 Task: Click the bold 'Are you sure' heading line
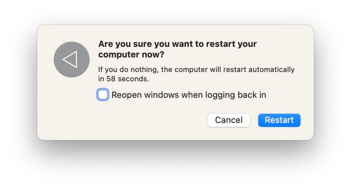pos(178,44)
